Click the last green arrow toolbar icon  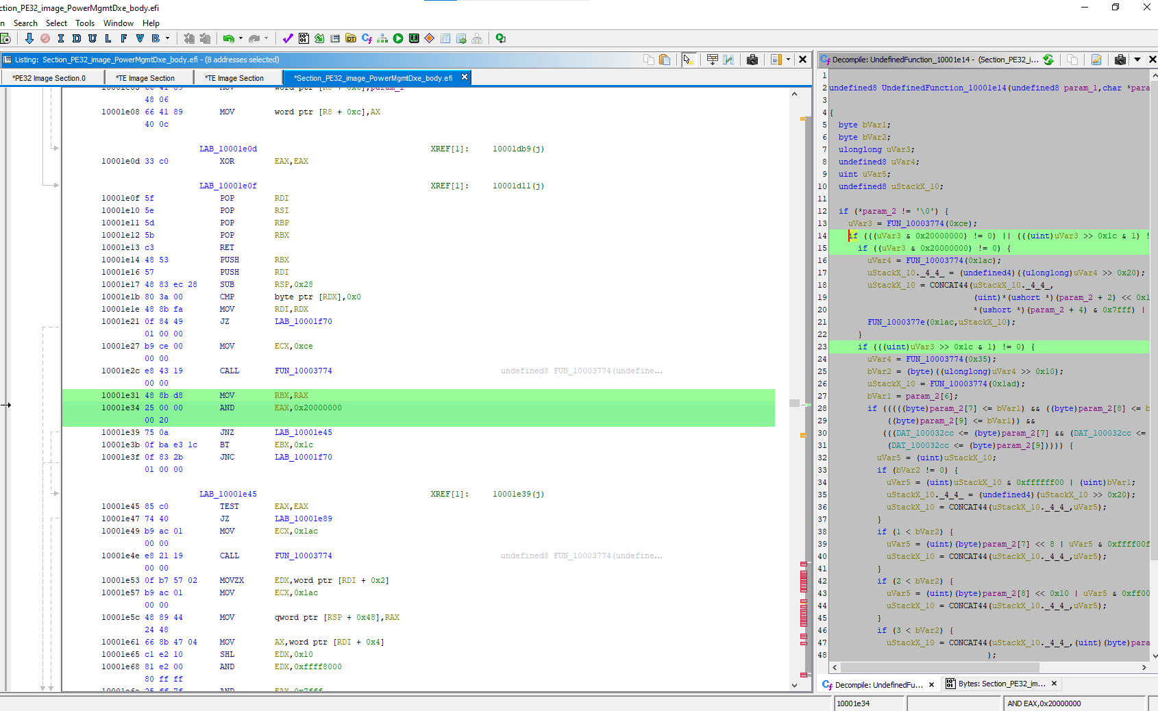coord(501,38)
